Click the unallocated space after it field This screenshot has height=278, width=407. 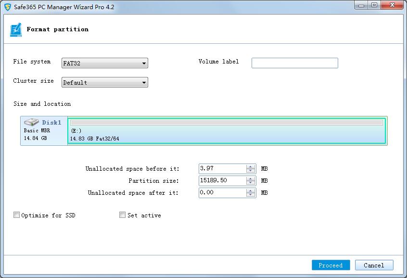click(222, 193)
